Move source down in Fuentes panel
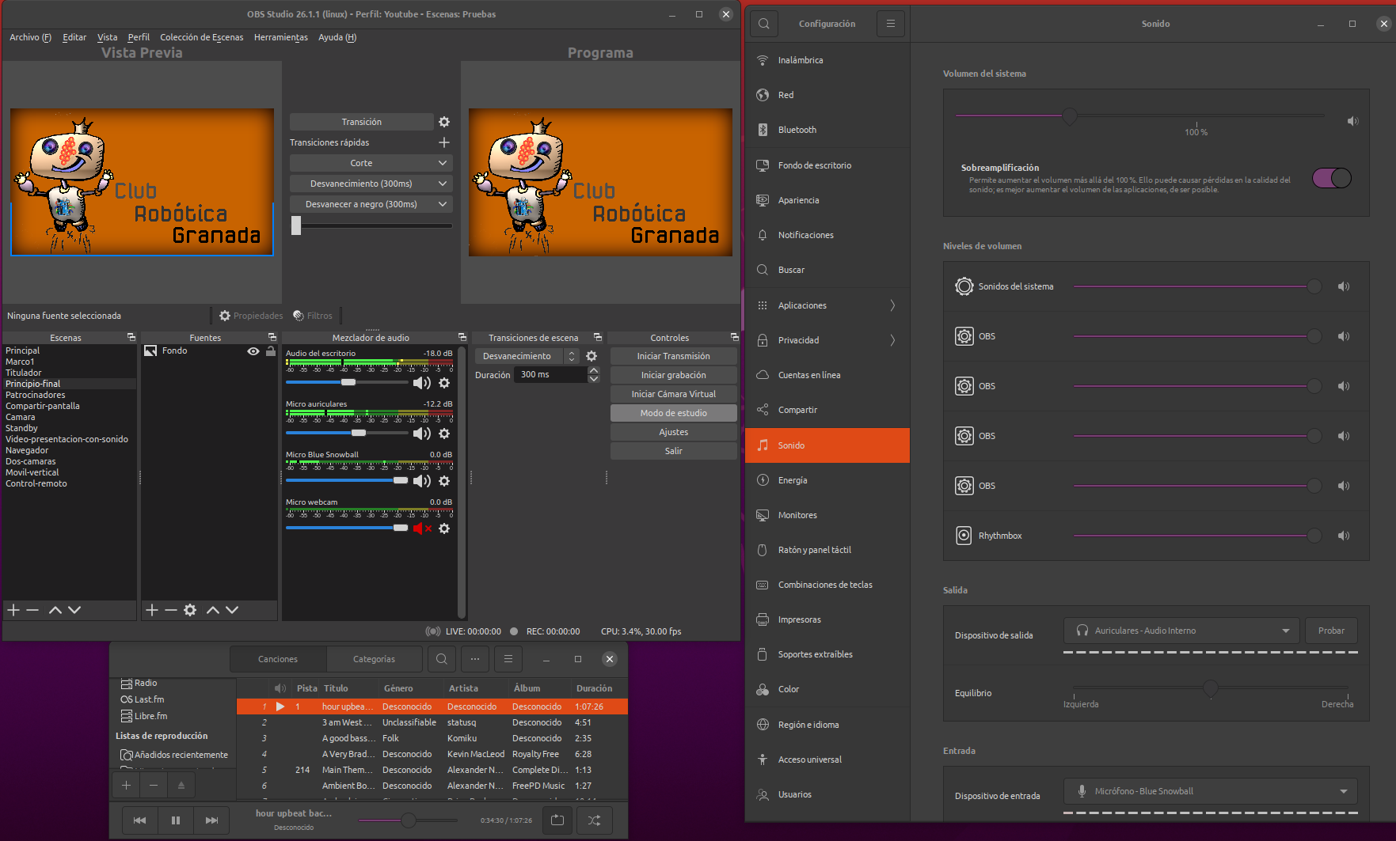 (232, 610)
